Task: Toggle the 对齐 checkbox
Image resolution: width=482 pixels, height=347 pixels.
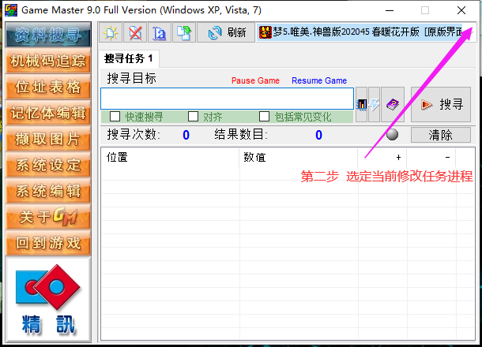Action: point(193,117)
